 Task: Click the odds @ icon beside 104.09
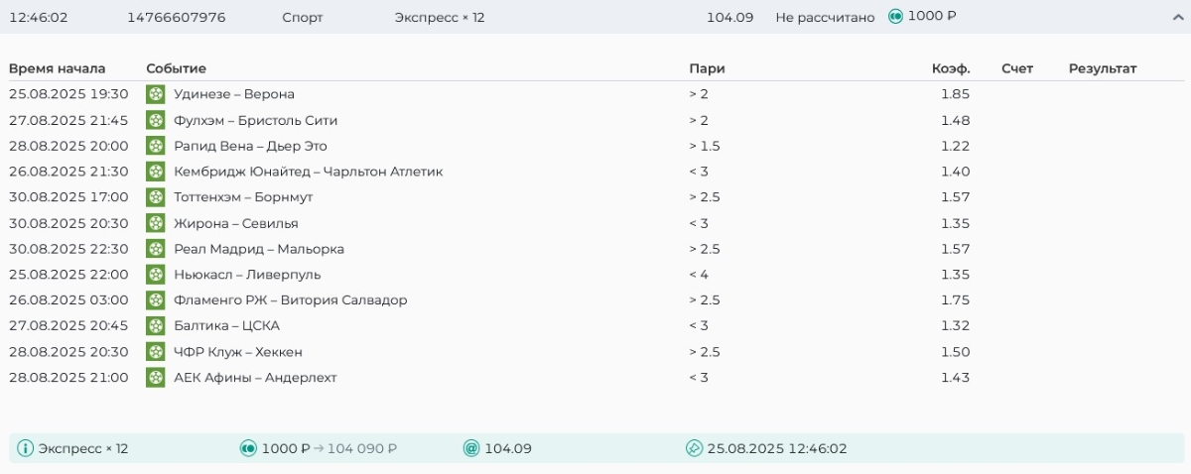click(471, 448)
